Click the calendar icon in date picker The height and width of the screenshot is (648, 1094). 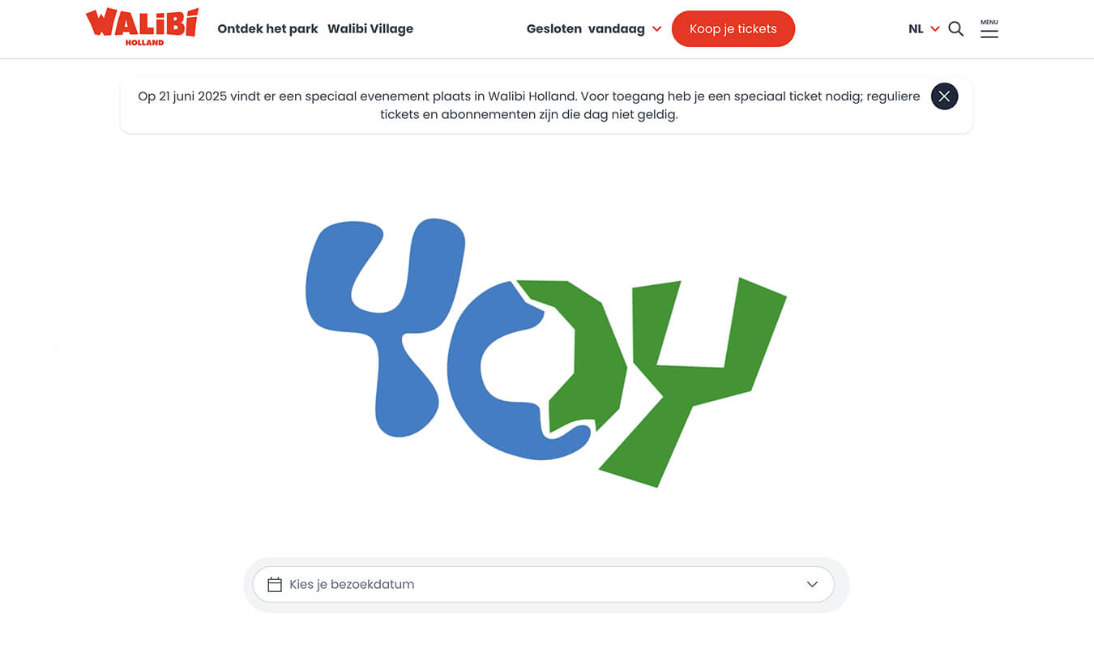[x=275, y=584]
